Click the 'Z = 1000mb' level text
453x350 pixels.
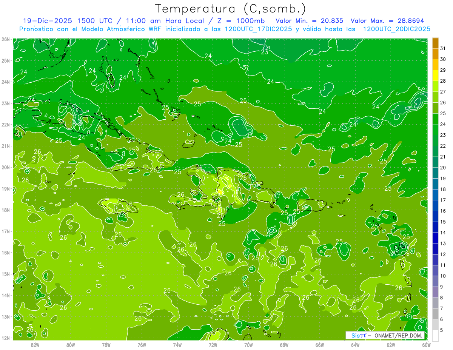coord(242,20)
